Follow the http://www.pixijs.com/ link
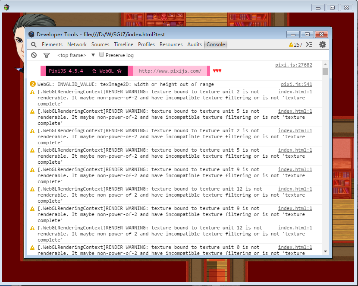358x286 pixels. (x=170, y=71)
